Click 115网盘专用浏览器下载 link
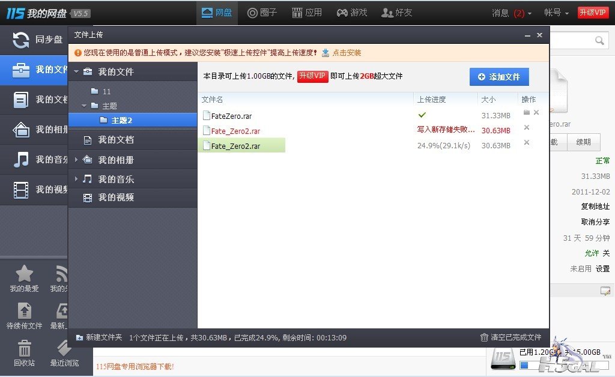 pyautogui.click(x=135, y=366)
